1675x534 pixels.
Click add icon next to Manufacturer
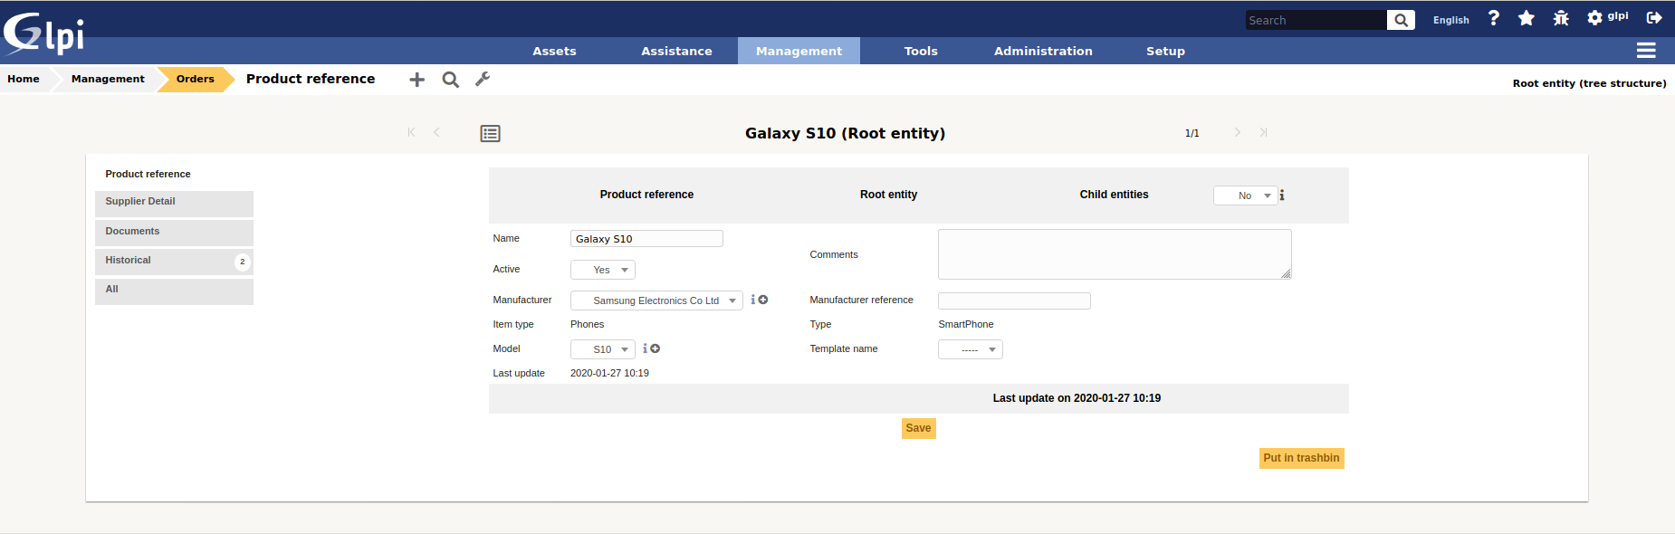[763, 300]
